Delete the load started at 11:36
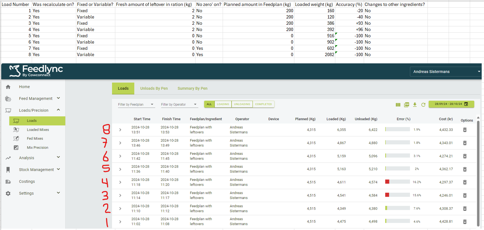The image size is (484, 230). (x=465, y=169)
